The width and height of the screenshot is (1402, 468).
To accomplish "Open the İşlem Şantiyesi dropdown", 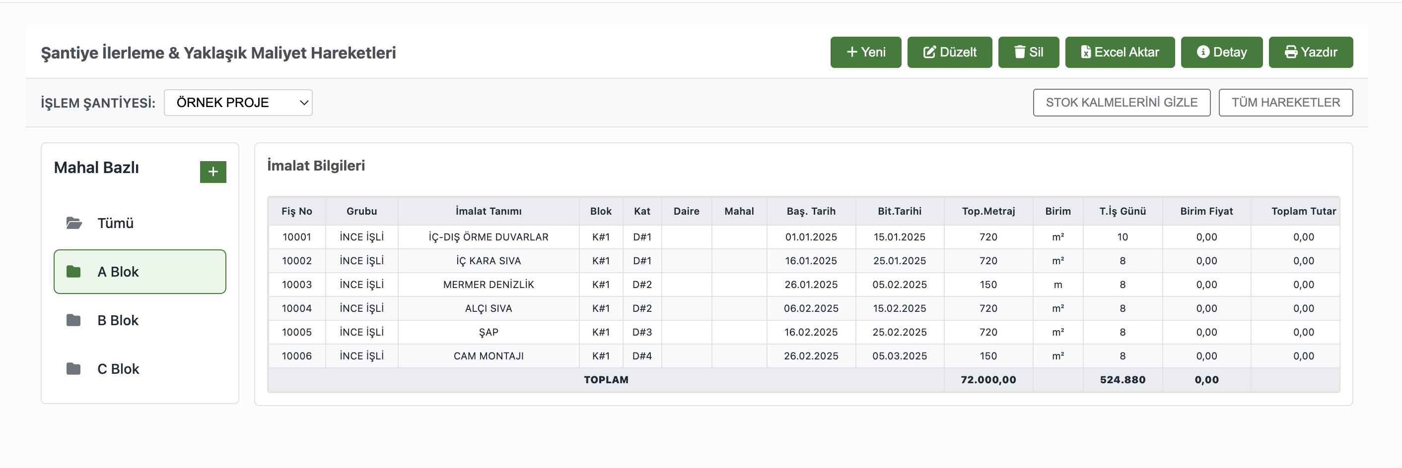I will point(238,103).
